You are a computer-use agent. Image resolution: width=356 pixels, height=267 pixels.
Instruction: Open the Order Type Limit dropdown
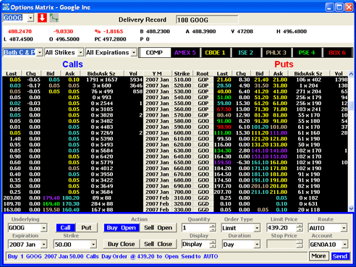pyautogui.click(x=257, y=228)
